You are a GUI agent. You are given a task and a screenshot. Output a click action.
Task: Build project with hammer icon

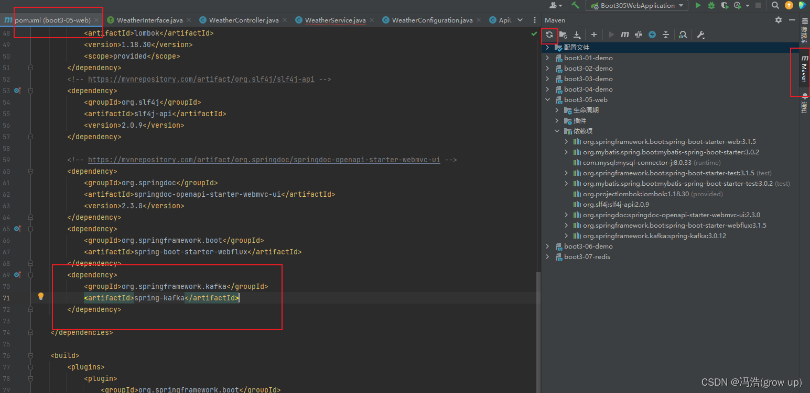[x=576, y=5]
